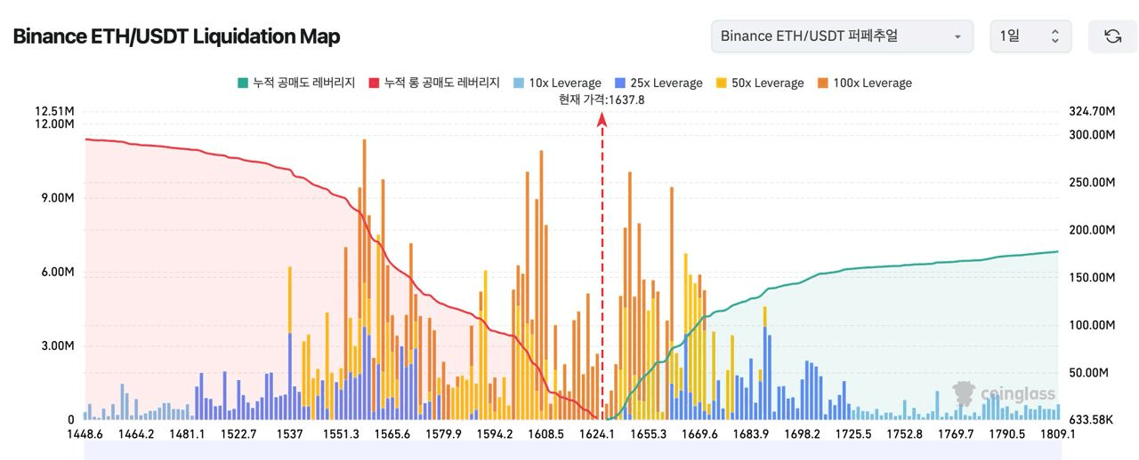
Task: Click the light blue 10x Leverage swatch
Action: click(x=518, y=83)
